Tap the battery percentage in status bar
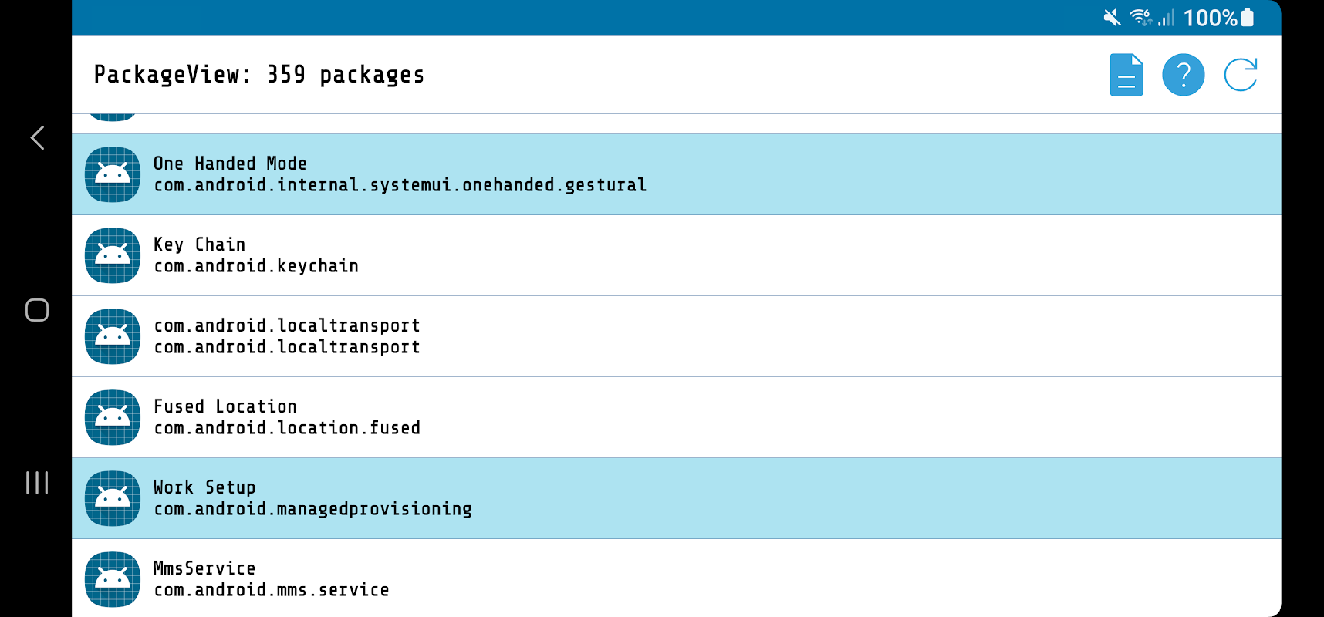Image resolution: width=1324 pixels, height=617 pixels. coord(1210,18)
